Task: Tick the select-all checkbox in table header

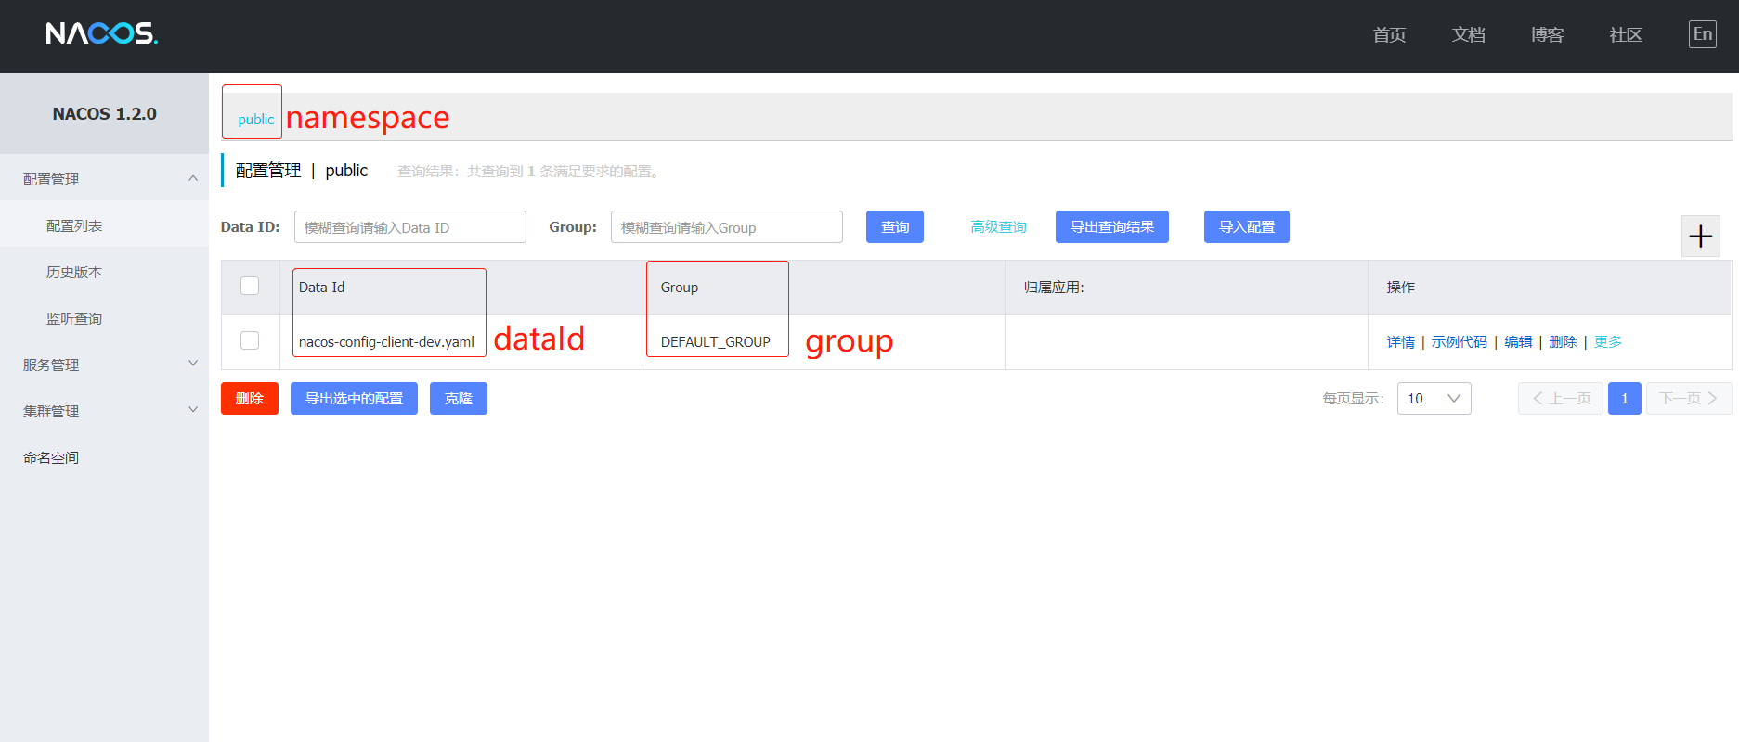Action: pyautogui.click(x=250, y=286)
